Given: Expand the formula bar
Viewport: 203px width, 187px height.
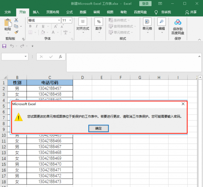Looking at the screenshot, I should tap(199, 57).
